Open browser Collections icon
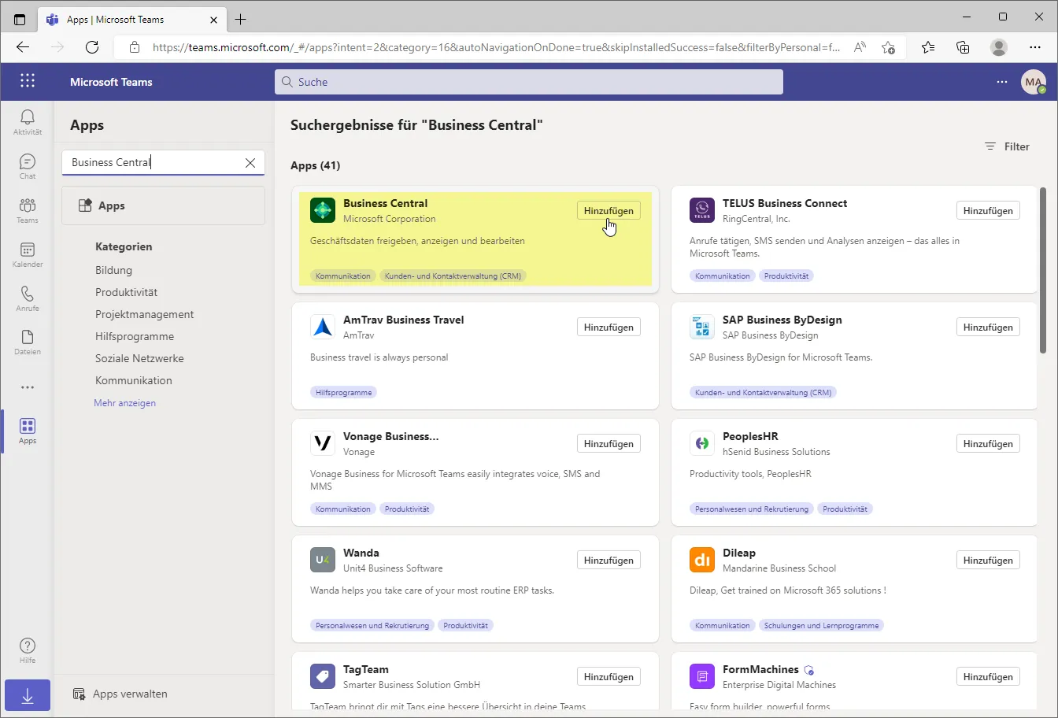This screenshot has width=1058, height=718. 963,47
